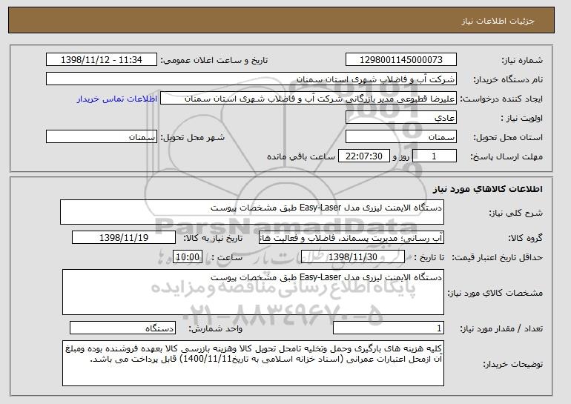Select the label شماره نیاز

522,60
